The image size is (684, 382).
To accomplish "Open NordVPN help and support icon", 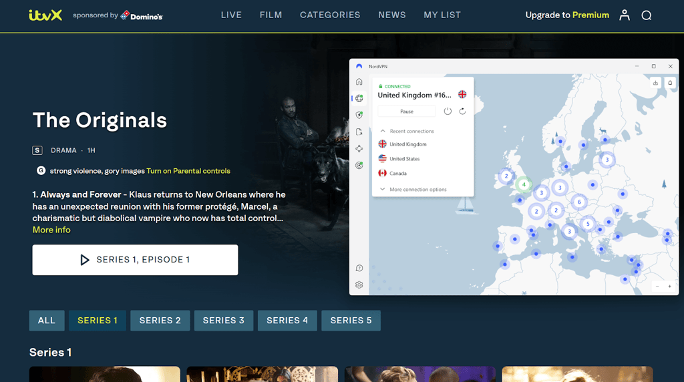I will pos(359,268).
